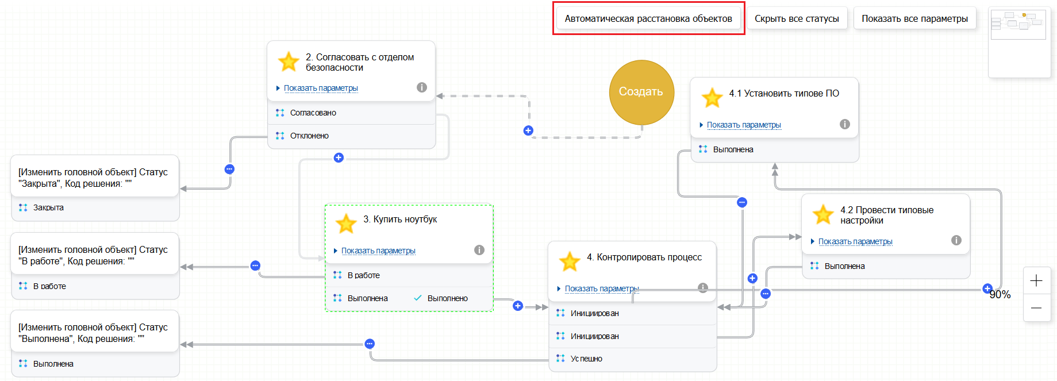Click info icon on "Согласовать с отделом безопасности" card
1057x381 pixels.
422,87
